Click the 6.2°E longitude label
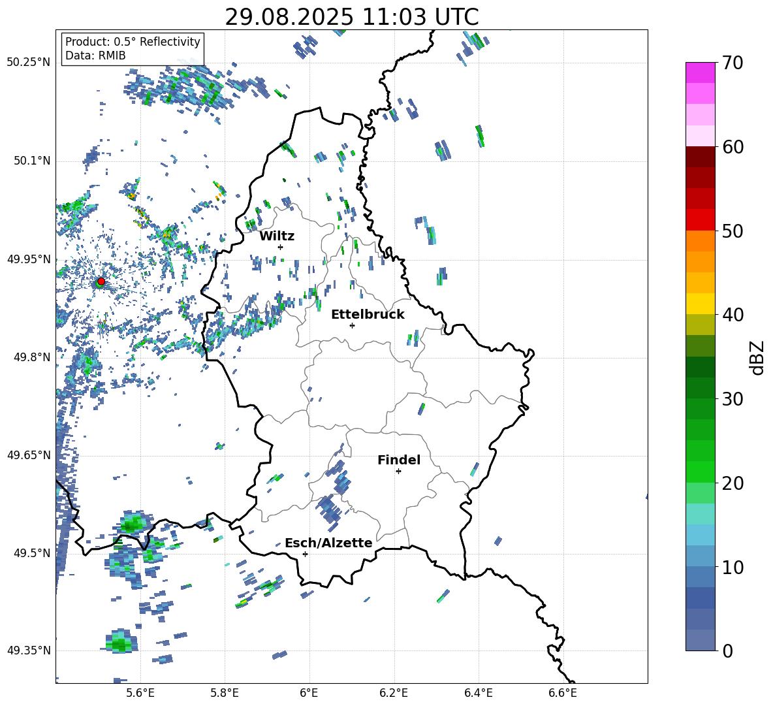The height and width of the screenshot is (706, 773). pos(394,693)
